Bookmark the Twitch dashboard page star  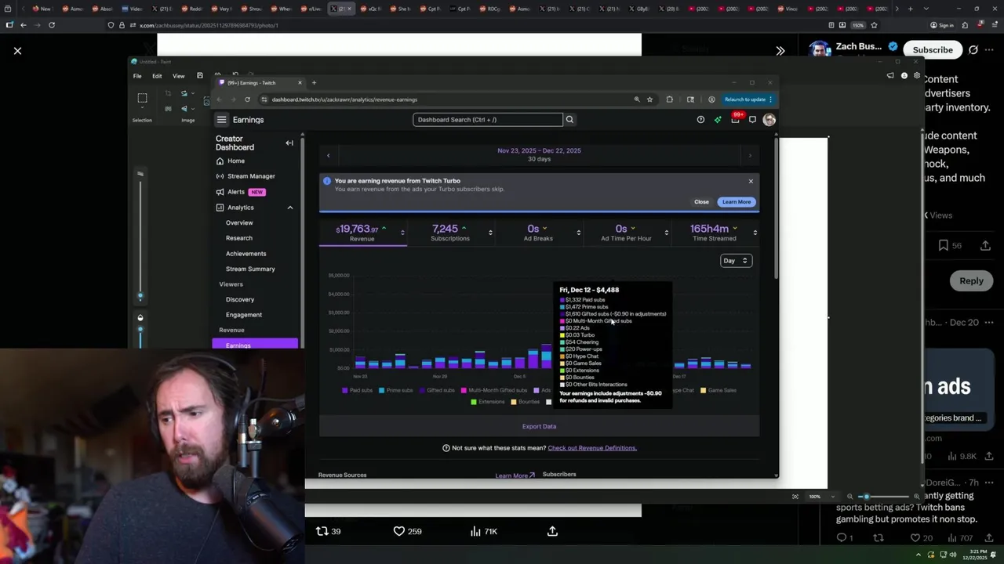tap(649, 99)
